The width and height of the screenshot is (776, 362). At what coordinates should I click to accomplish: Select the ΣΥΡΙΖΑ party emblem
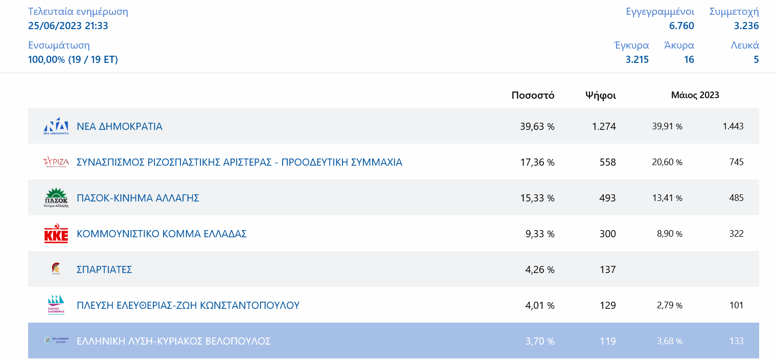click(56, 162)
